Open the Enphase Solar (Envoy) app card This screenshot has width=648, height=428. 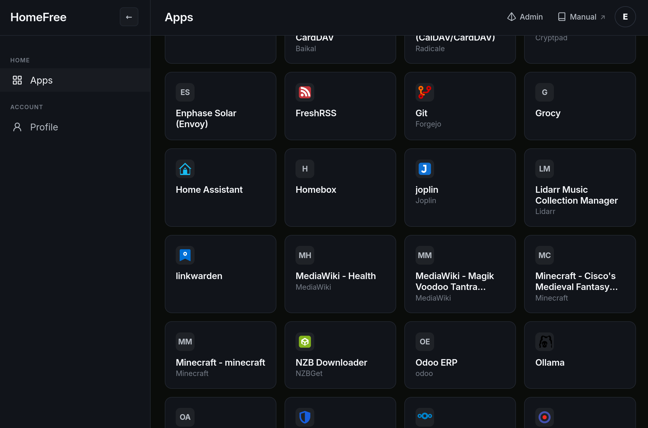[x=220, y=106]
